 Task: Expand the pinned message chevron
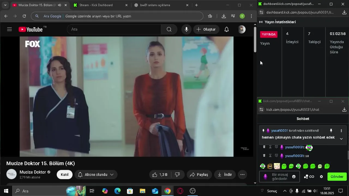click(x=341, y=139)
